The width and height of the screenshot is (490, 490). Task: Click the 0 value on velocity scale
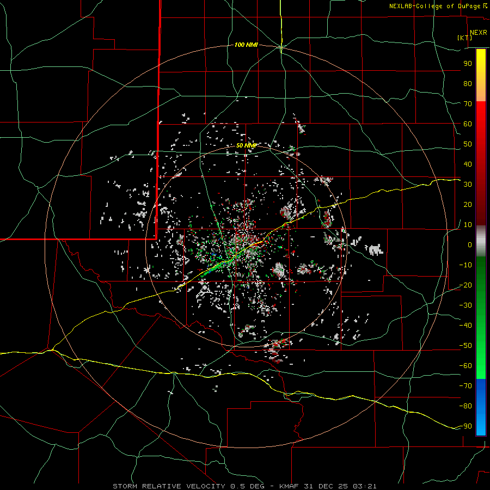pyautogui.click(x=470, y=244)
